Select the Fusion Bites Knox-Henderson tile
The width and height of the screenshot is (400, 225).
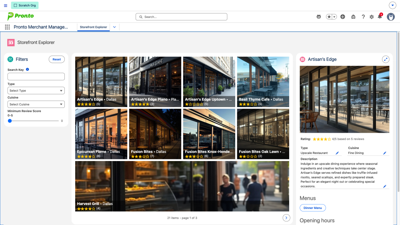click(x=209, y=134)
